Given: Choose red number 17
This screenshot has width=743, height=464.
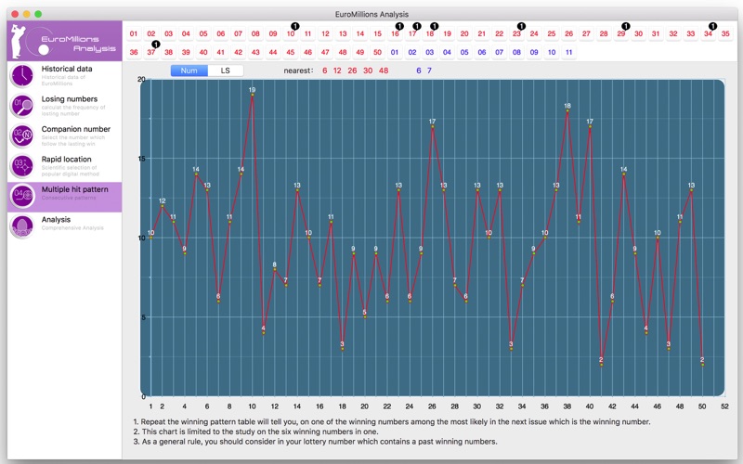Looking at the screenshot, I should [x=412, y=33].
